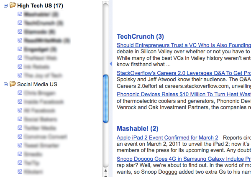Click the sidebar scroll down arrow
The width and height of the screenshot is (251, 177).
tap(105, 174)
